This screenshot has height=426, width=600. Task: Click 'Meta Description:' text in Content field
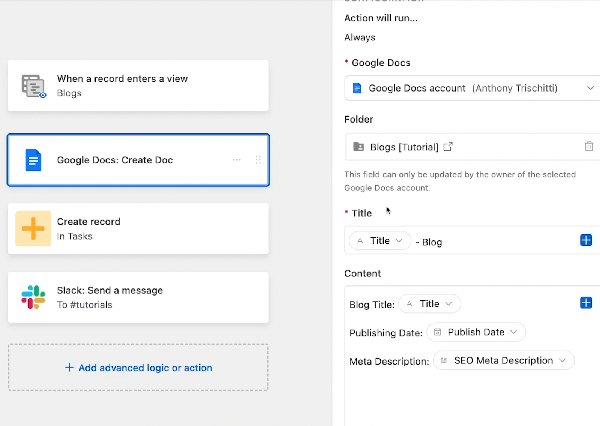pyautogui.click(x=389, y=361)
